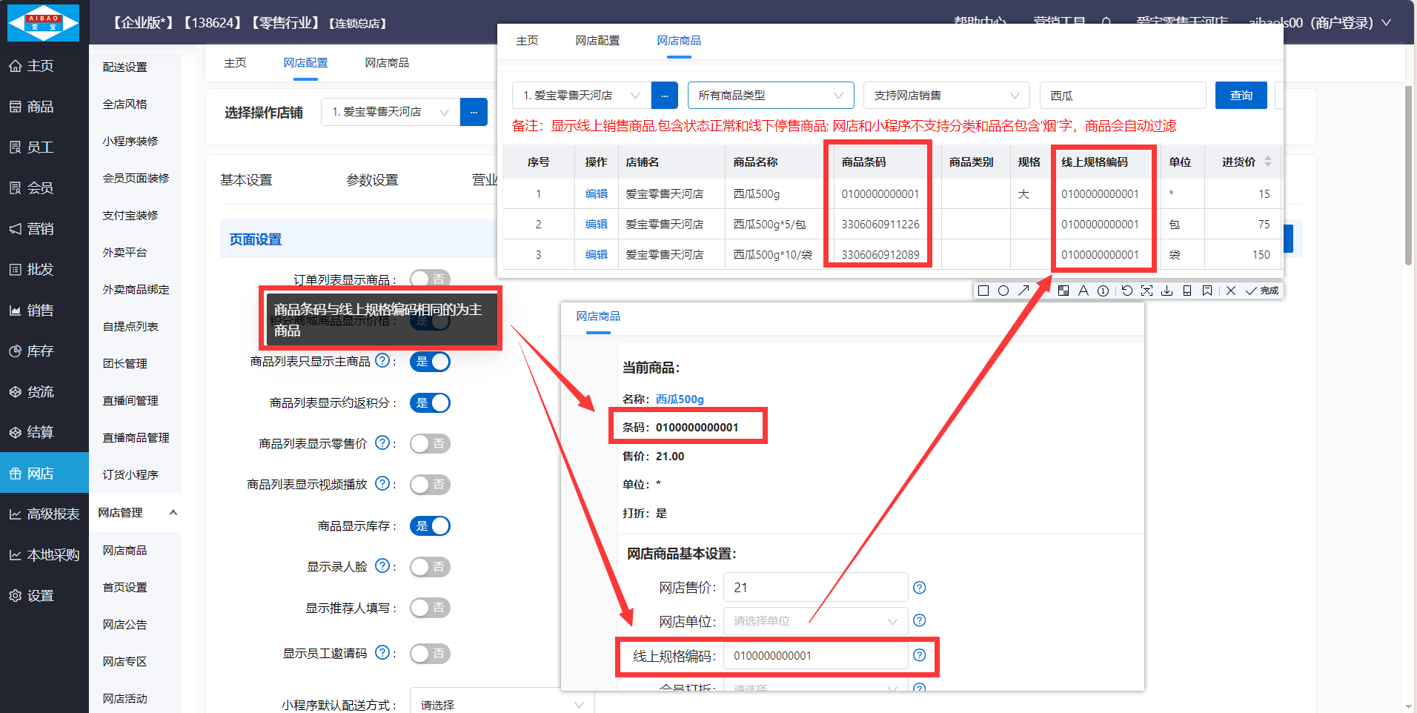Sort by 进货价 column arrows
Screen dimensions: 1417x713
coord(1268,162)
